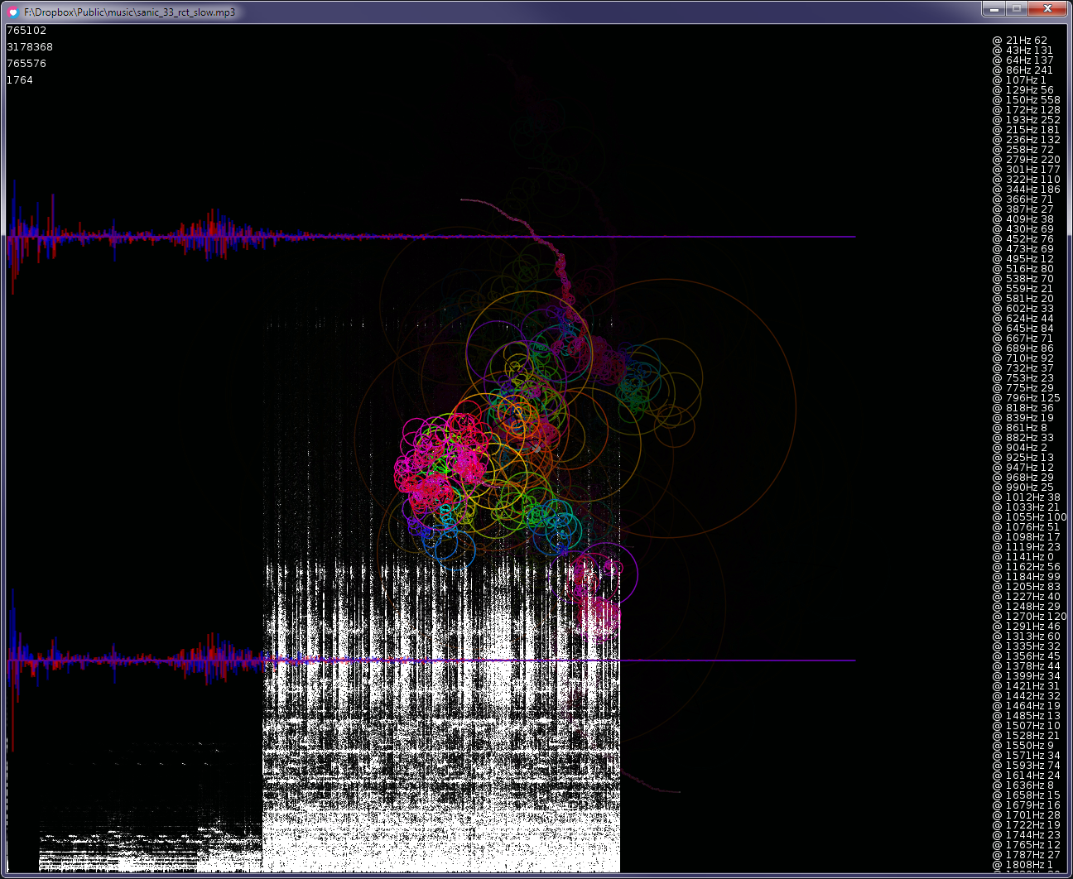Click the '@ 258Hz 72' frequency entry
Screen dimensions: 1073x879
pyautogui.click(x=1023, y=150)
